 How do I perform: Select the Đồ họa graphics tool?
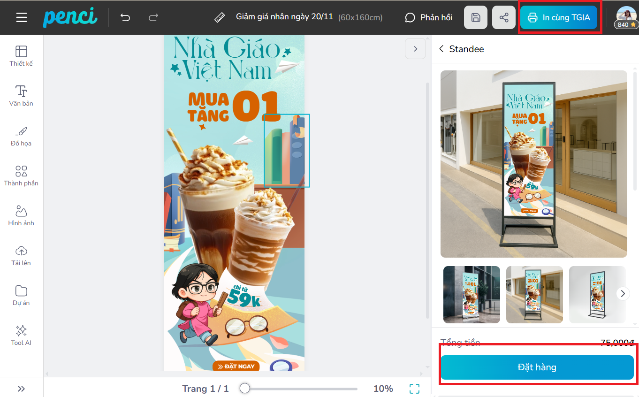[x=21, y=136]
